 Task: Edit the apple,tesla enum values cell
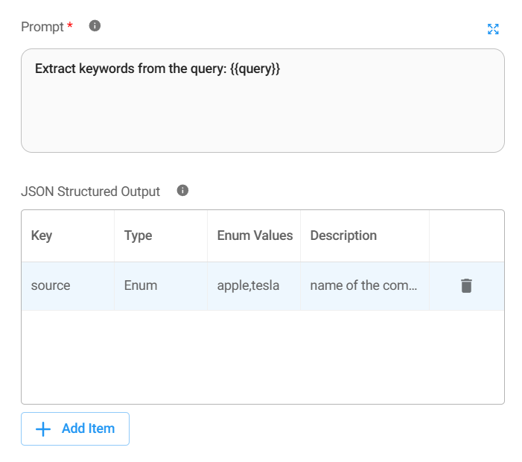pos(248,285)
